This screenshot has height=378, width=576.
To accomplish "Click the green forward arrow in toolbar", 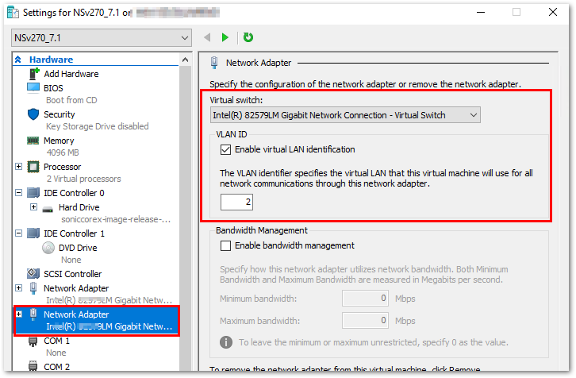I will click(225, 37).
